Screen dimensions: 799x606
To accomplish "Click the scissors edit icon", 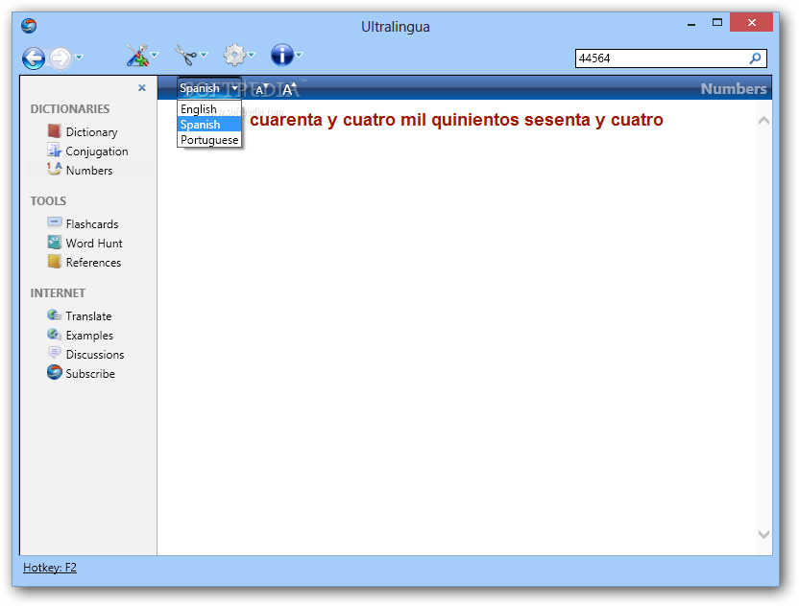I will [x=185, y=55].
